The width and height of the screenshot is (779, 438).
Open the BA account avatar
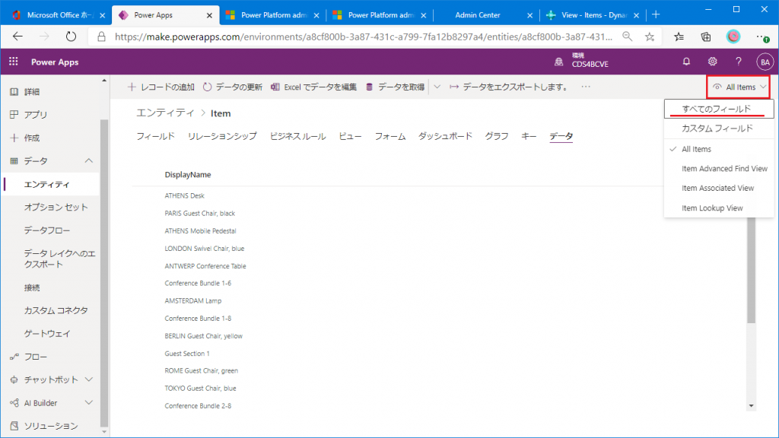(x=765, y=62)
